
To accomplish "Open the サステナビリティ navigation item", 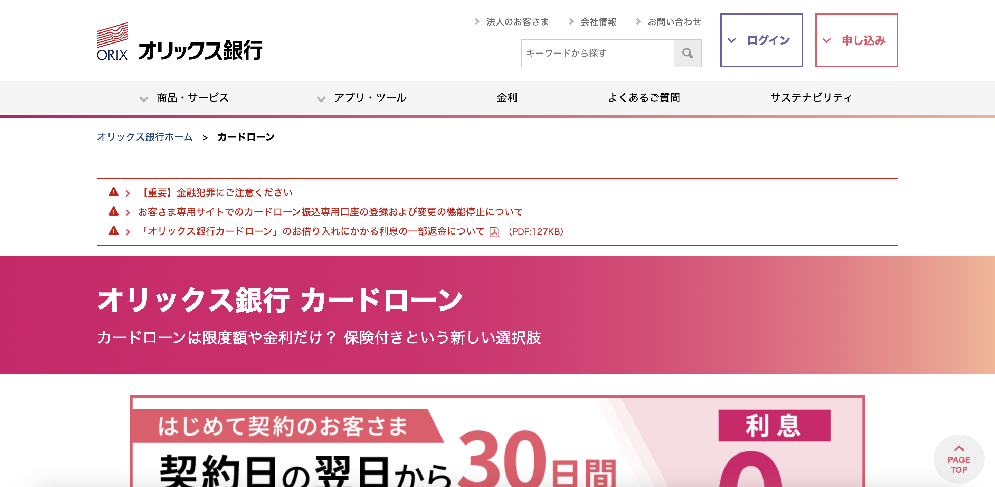I will (810, 98).
